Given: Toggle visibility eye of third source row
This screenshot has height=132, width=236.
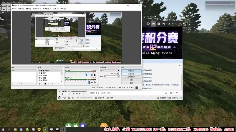Looking at the screenshot, I should tap(40, 75).
